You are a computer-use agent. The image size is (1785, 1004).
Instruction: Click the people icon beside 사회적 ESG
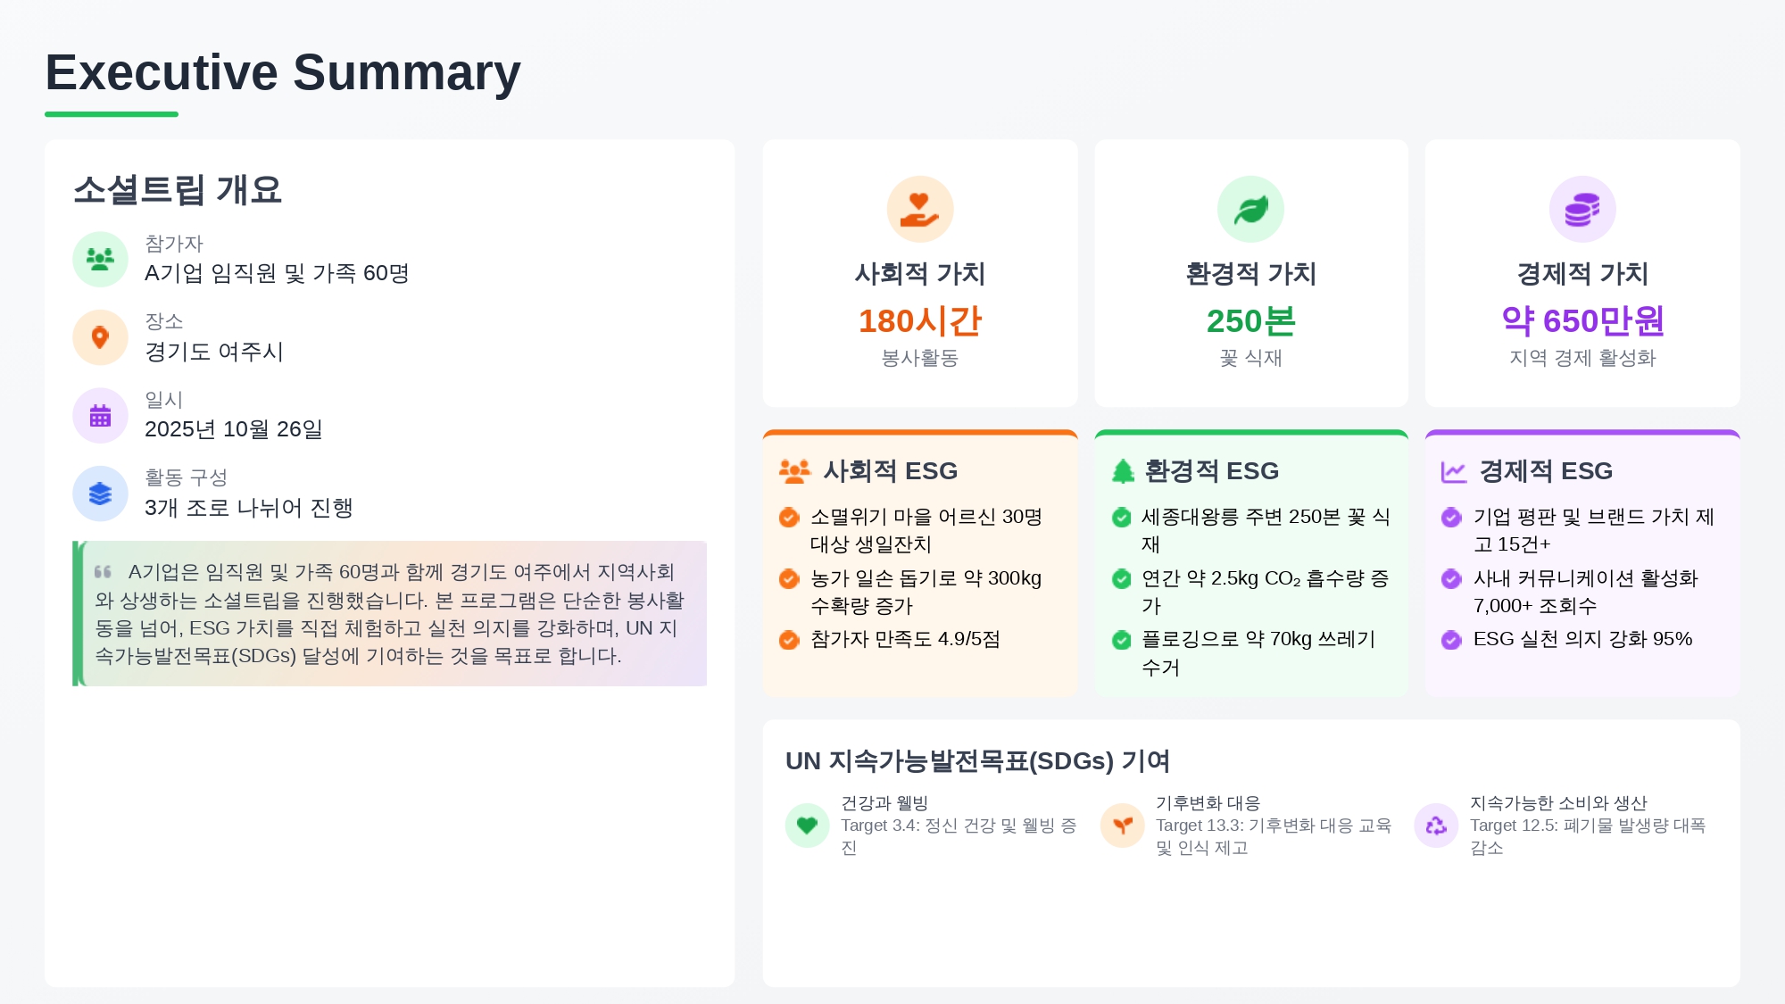coord(794,471)
